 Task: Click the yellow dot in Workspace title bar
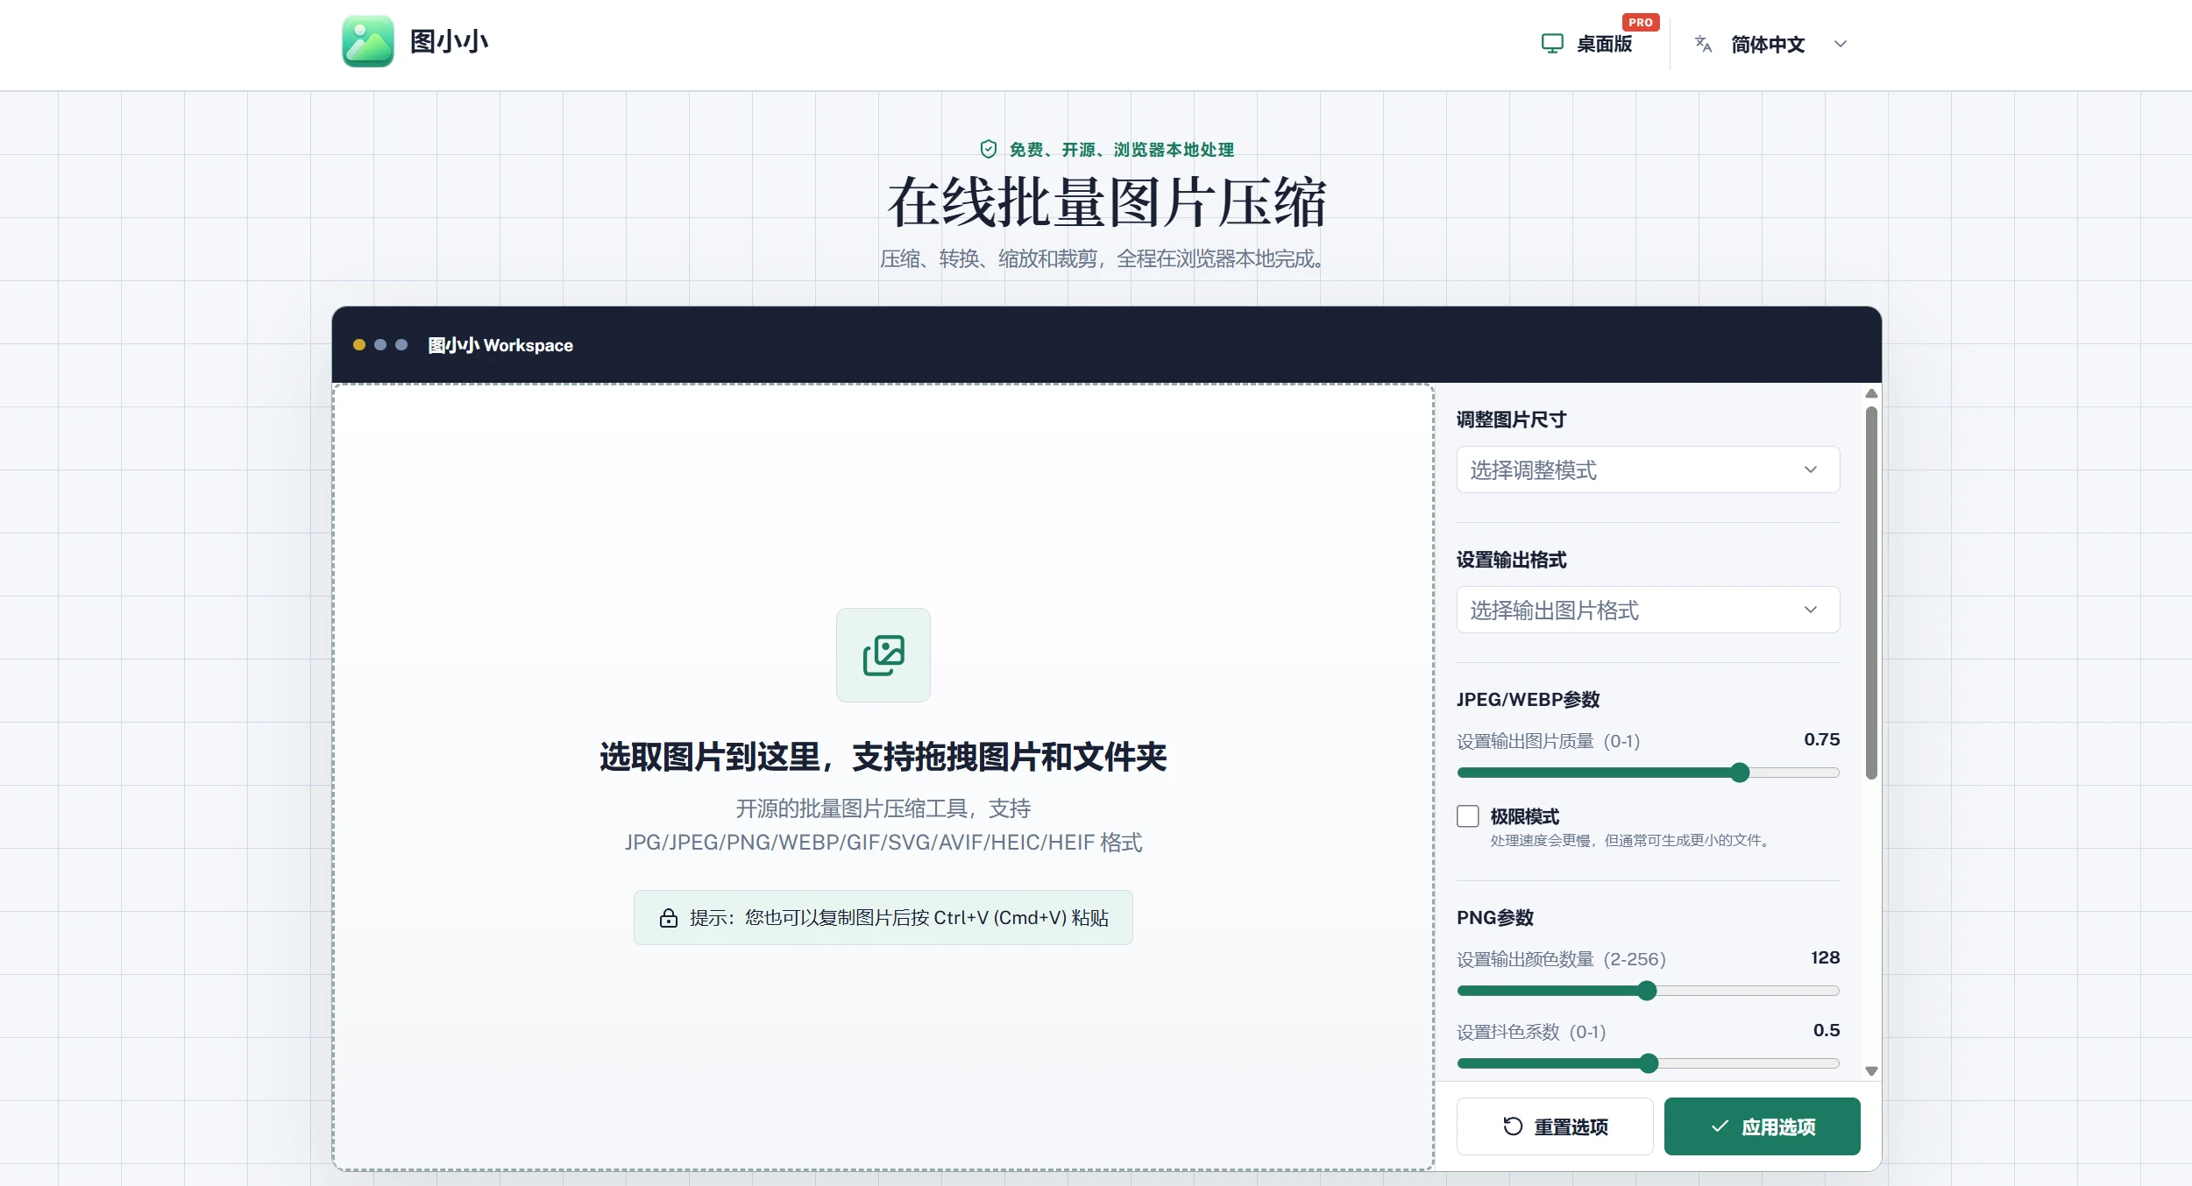click(x=358, y=345)
